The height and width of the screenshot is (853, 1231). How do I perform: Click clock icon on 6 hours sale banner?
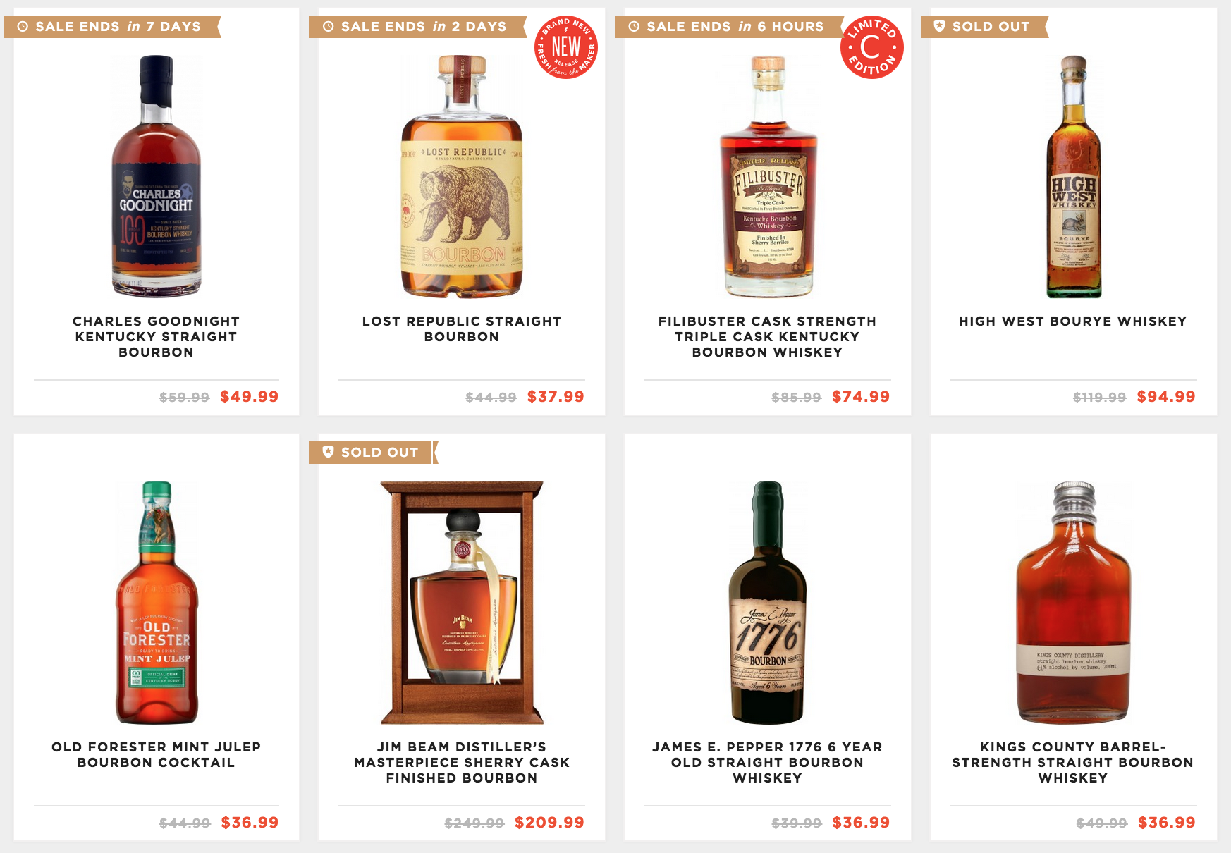tap(634, 27)
